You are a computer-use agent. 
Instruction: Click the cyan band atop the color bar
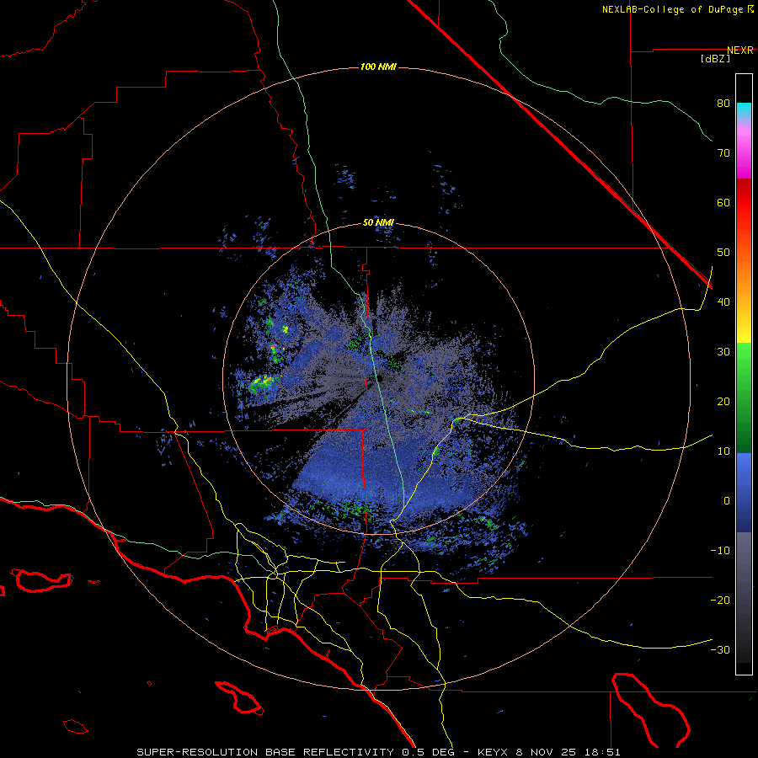[744, 109]
